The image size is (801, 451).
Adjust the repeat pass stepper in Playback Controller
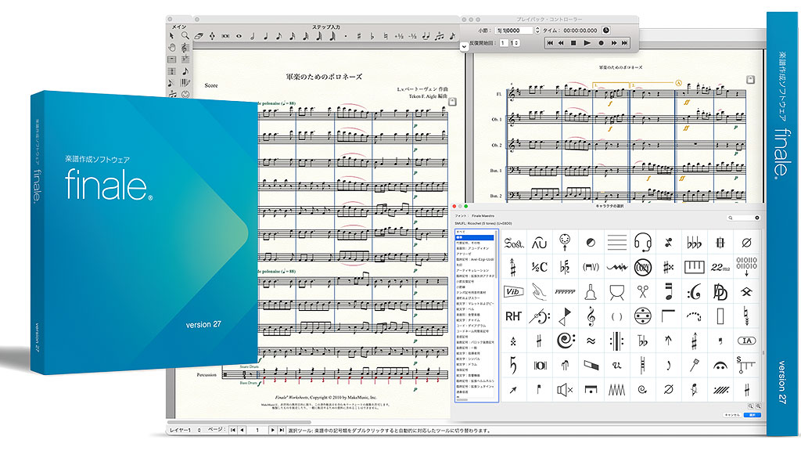[x=517, y=43]
